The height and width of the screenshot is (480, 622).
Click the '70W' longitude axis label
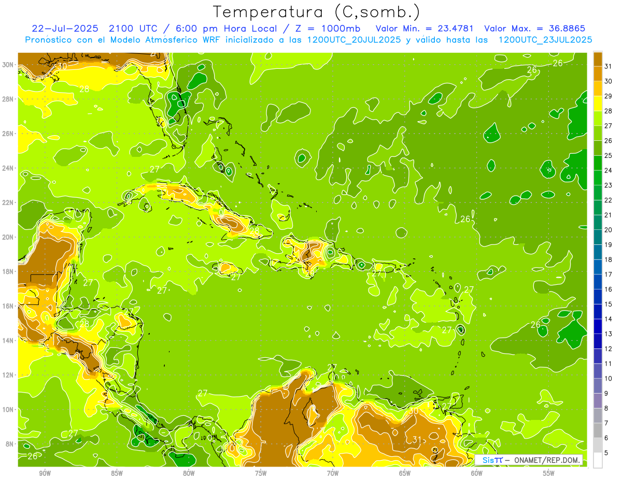(x=333, y=473)
